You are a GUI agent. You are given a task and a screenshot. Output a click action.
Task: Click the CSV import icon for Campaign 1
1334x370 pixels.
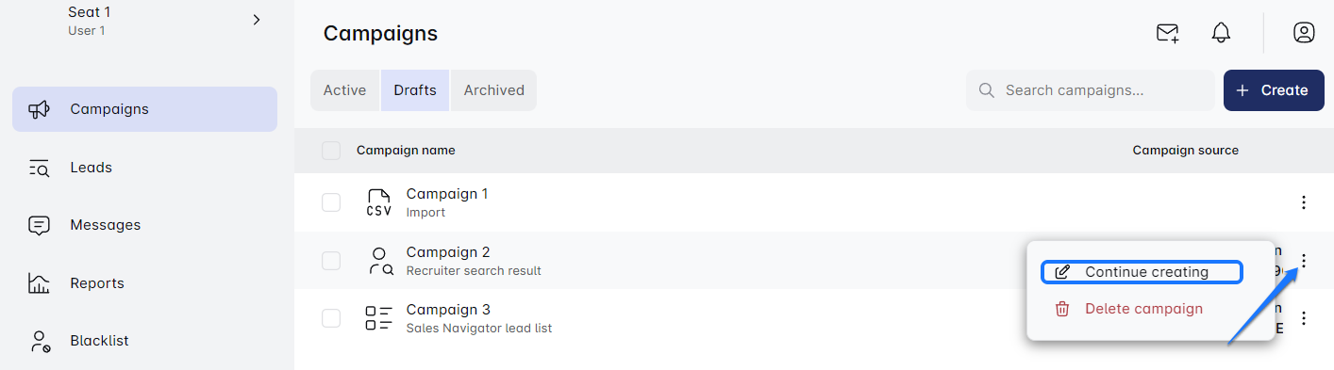[378, 202]
